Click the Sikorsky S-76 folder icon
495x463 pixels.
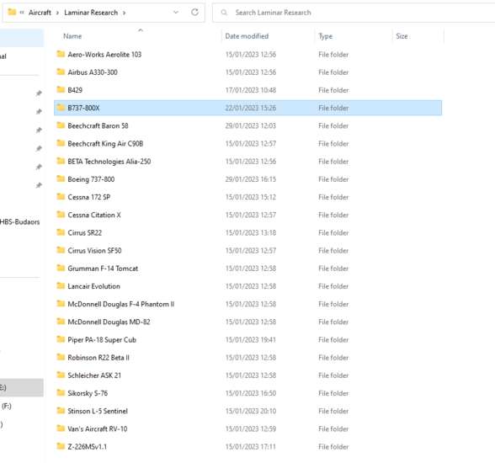click(x=61, y=392)
